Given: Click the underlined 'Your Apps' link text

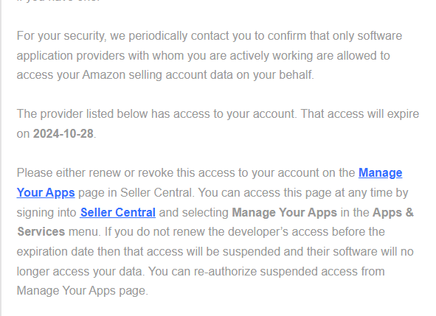Looking at the screenshot, I should (46, 193).
